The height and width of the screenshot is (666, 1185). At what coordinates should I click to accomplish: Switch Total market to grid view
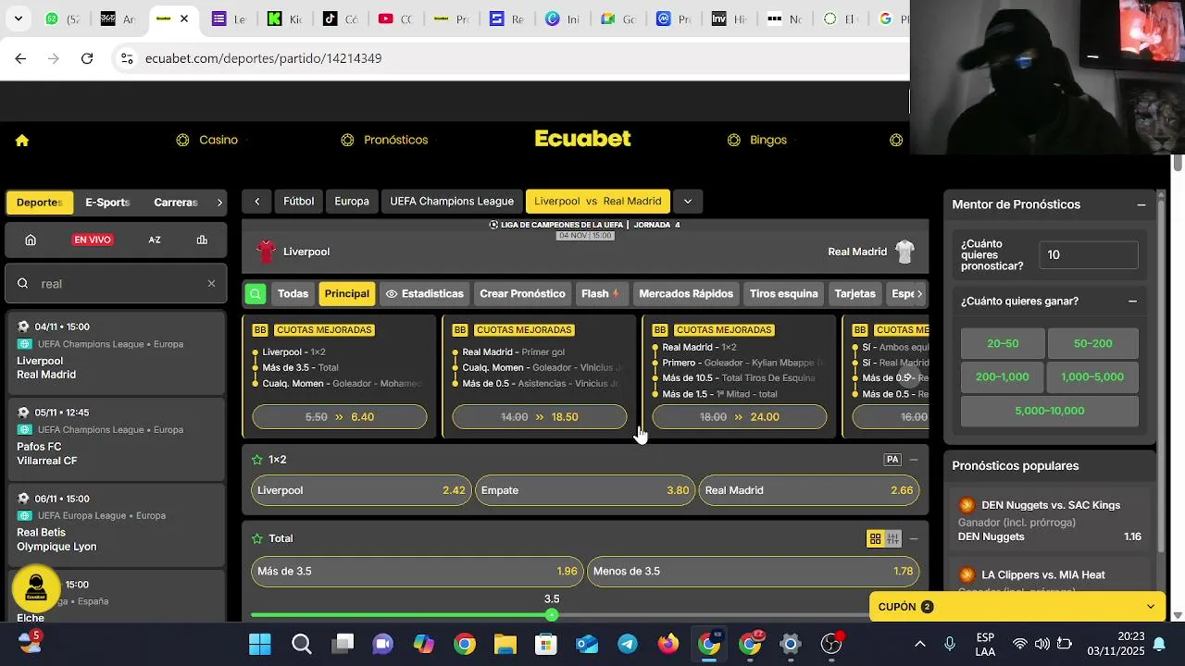point(875,538)
